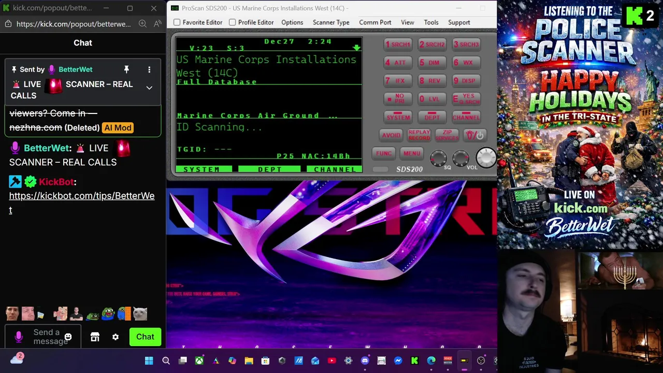
Task: Click the AVOID key on scanner
Action: tap(391, 135)
